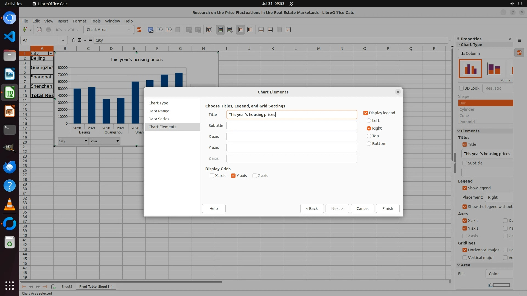Click the Function Wizard icon
Screen dimensions: 527x296
[x=73, y=40]
